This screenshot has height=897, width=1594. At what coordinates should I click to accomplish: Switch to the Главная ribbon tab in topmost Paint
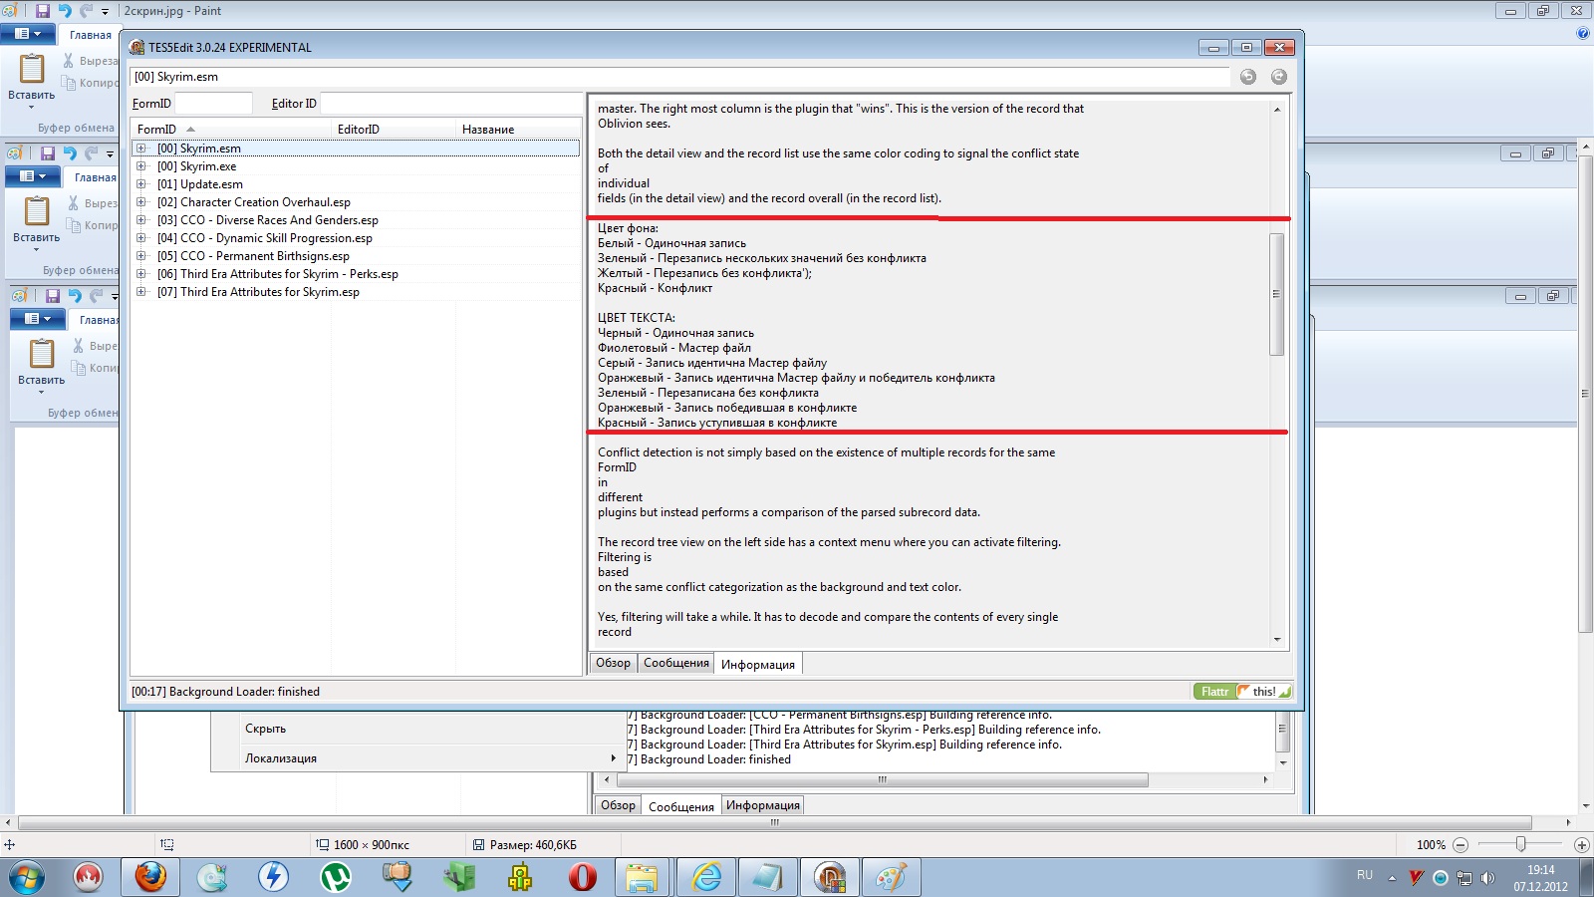[x=90, y=35]
